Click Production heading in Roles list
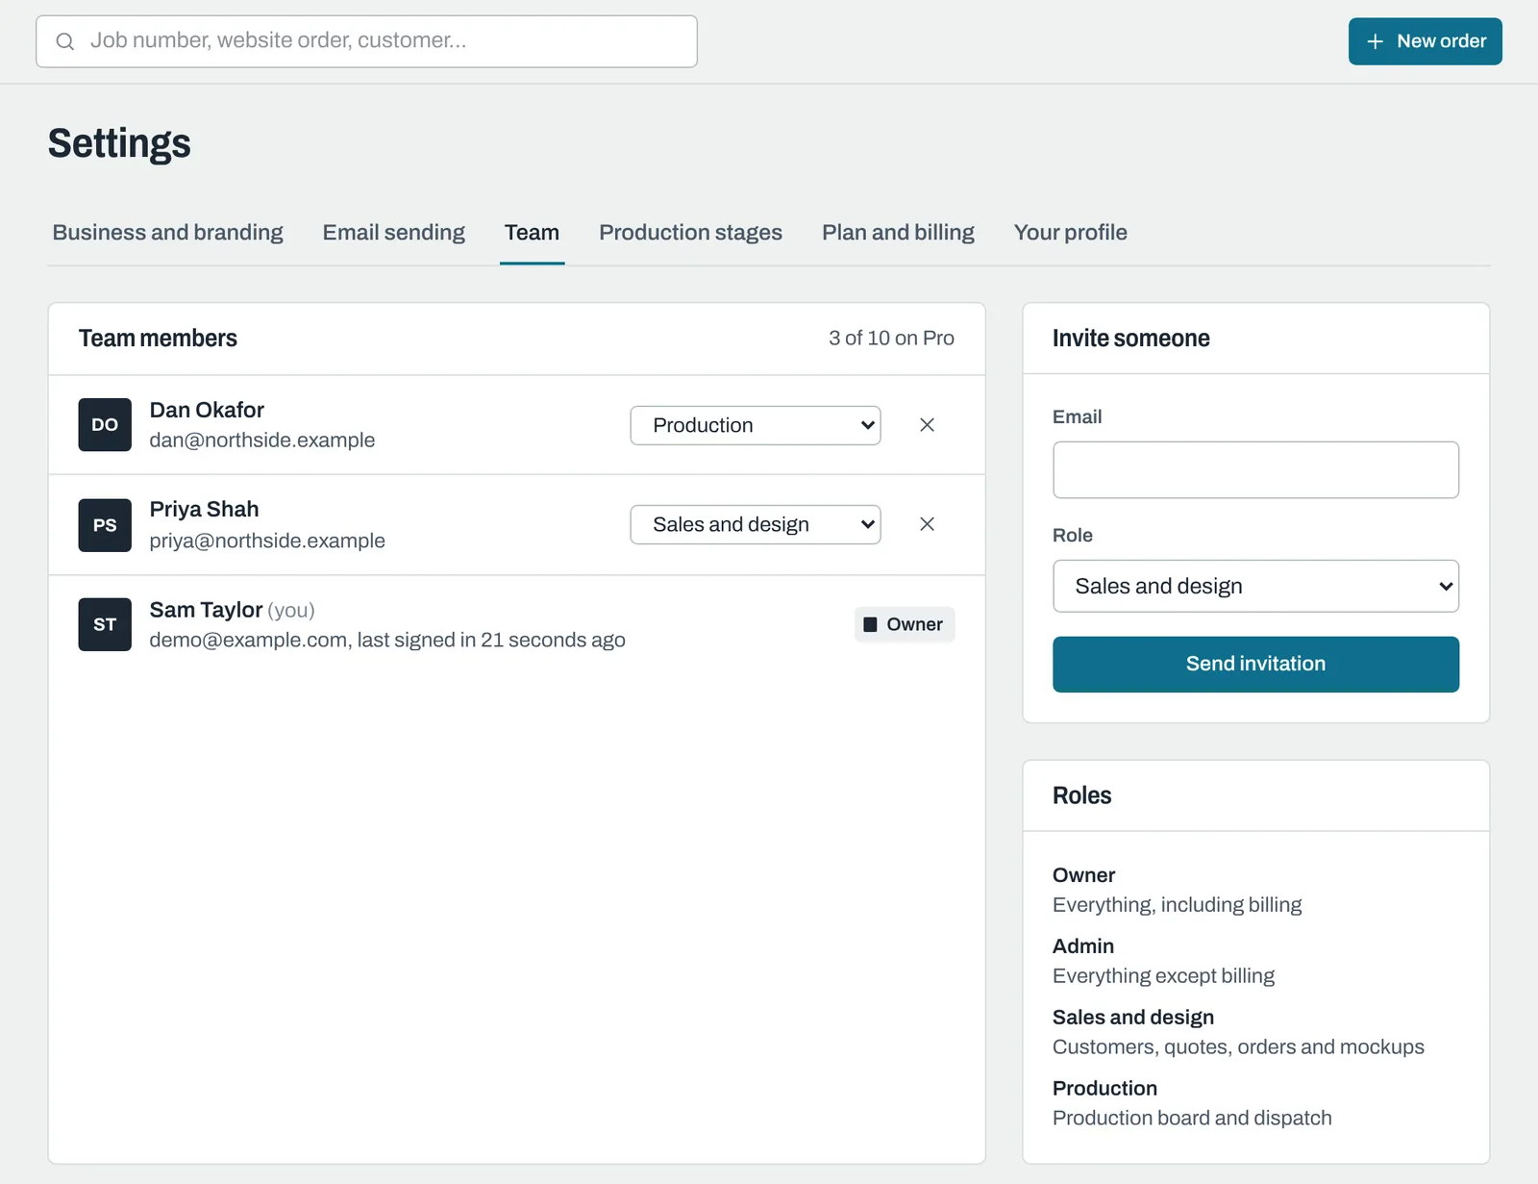This screenshot has width=1538, height=1184. click(x=1104, y=1089)
